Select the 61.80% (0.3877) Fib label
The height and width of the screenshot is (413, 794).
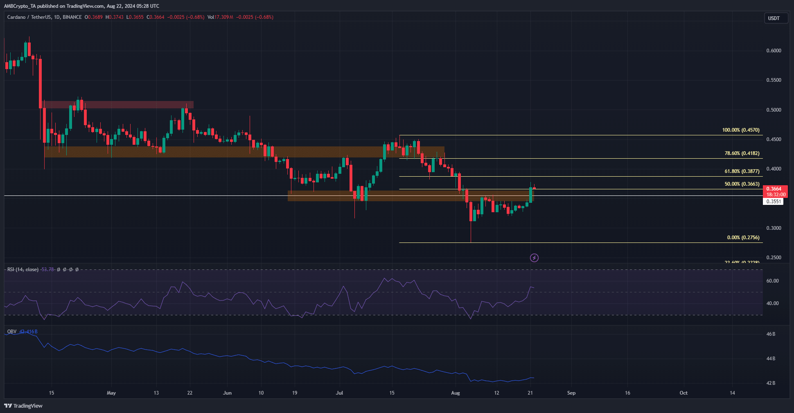coord(742,171)
